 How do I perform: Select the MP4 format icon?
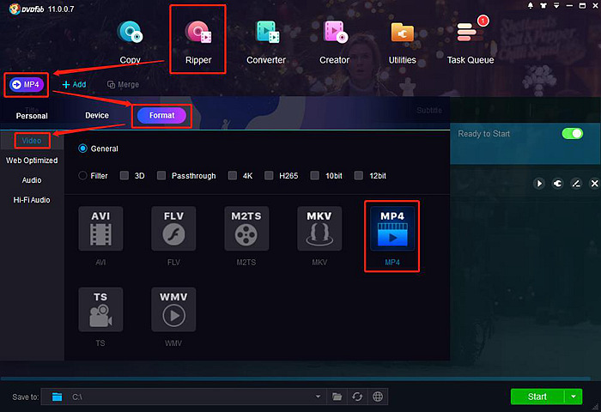click(x=392, y=229)
